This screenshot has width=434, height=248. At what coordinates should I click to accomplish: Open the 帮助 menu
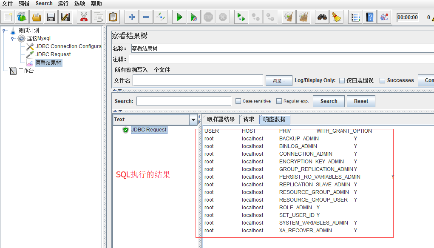[x=96, y=3]
